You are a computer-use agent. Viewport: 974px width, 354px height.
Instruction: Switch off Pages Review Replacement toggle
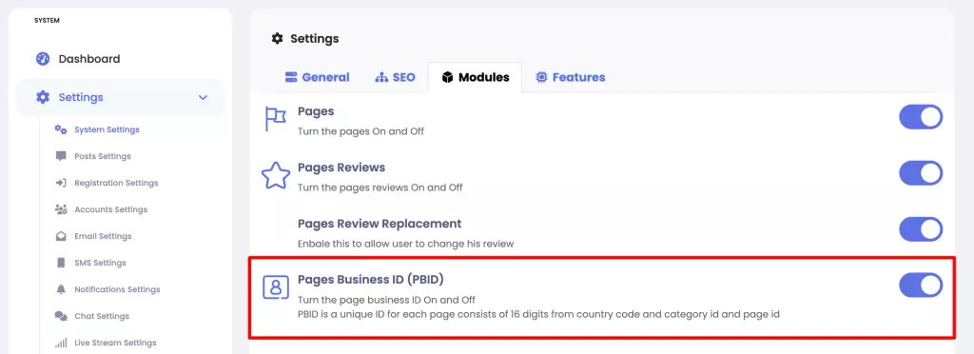921,229
